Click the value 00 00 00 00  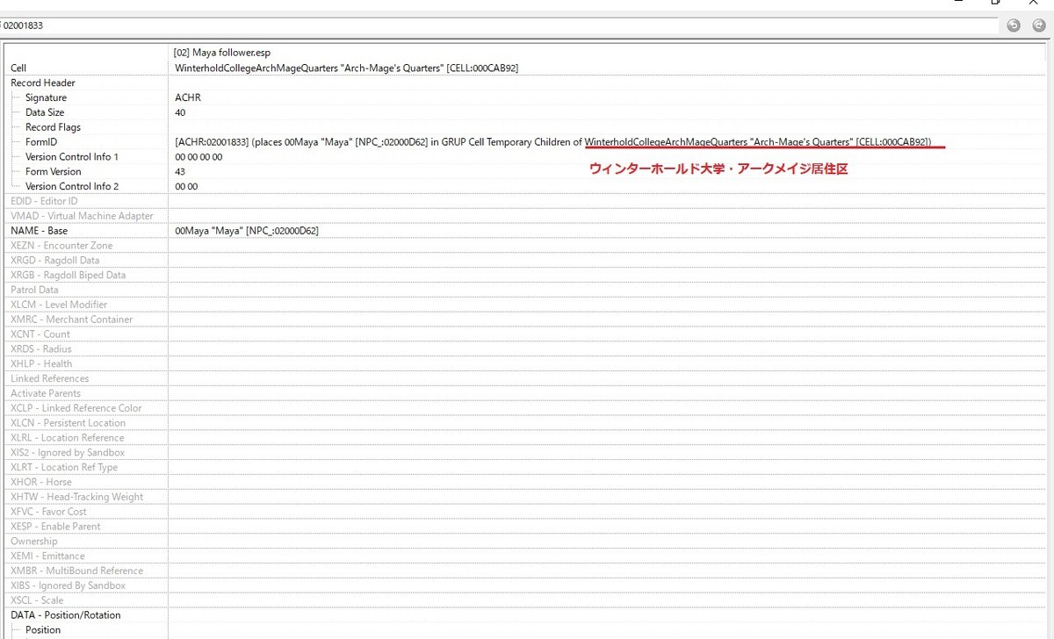pos(199,156)
